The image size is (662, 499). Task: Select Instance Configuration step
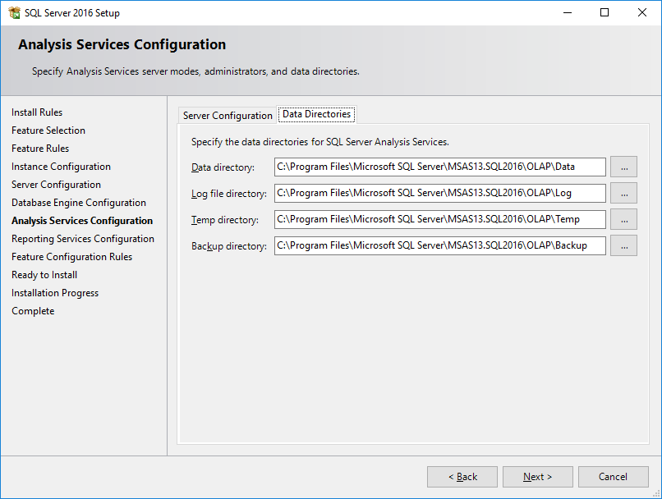tap(62, 167)
